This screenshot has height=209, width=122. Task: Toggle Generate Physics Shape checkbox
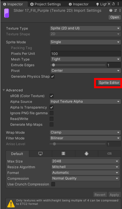(53, 76)
